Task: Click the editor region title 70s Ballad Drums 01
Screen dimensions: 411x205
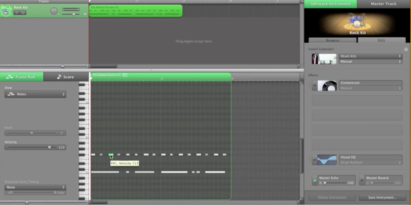Action: tap(106, 75)
